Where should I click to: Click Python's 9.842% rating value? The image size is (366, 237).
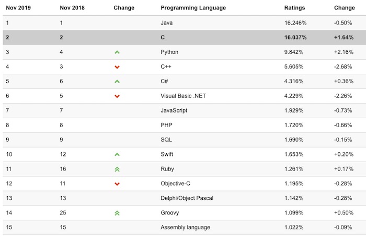coord(294,52)
